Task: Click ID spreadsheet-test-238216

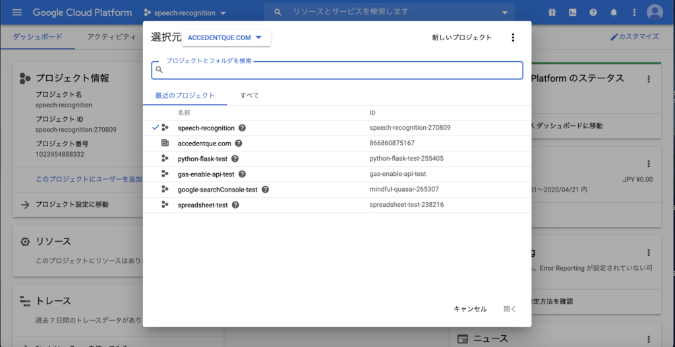Action: pos(406,205)
